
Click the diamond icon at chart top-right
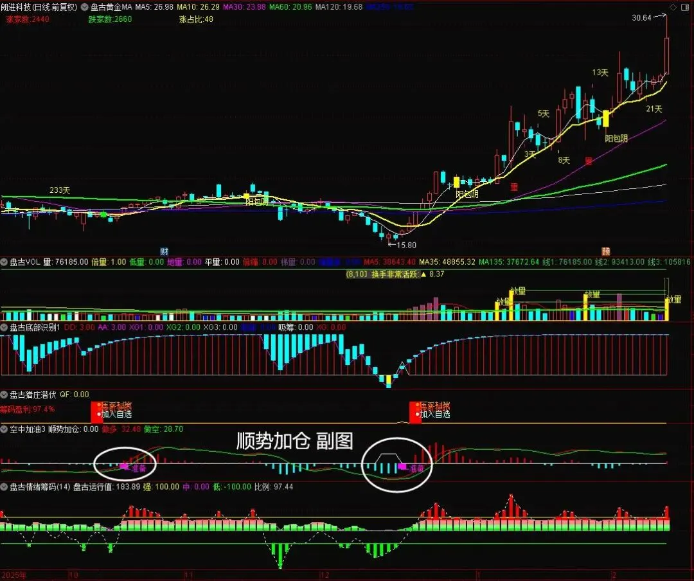pyautogui.click(x=673, y=7)
